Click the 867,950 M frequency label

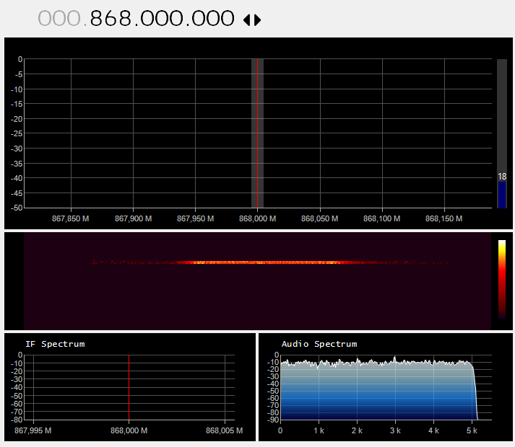coord(196,218)
